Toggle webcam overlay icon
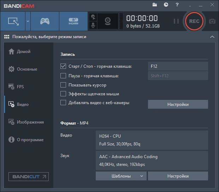Screen dimensions: 219x192 108,21
